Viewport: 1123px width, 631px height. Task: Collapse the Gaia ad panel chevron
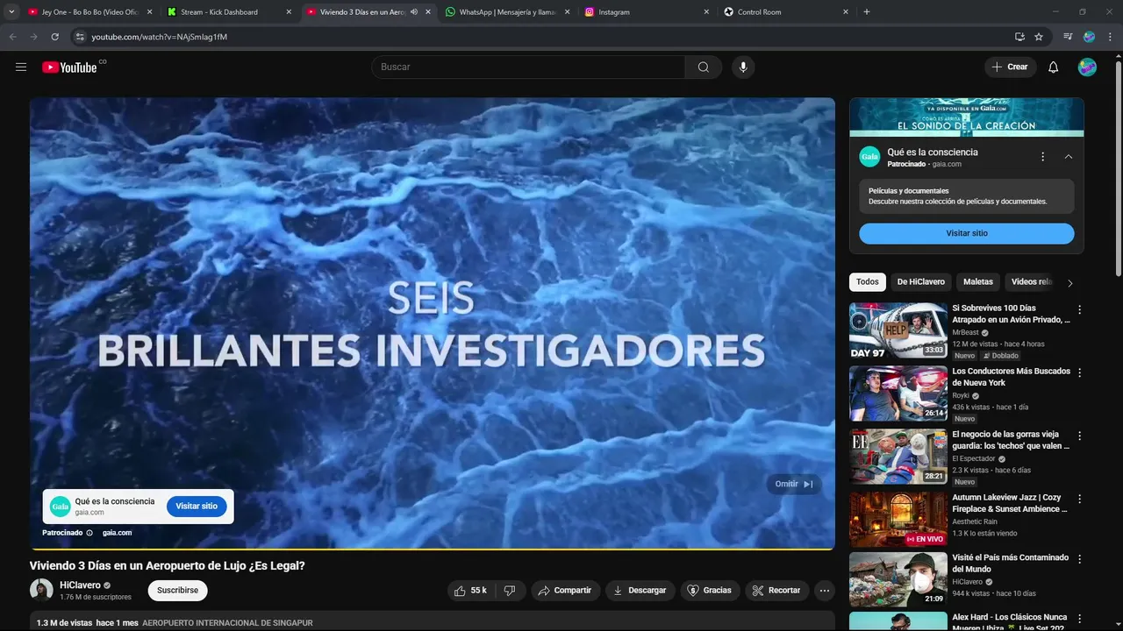pyautogui.click(x=1069, y=157)
